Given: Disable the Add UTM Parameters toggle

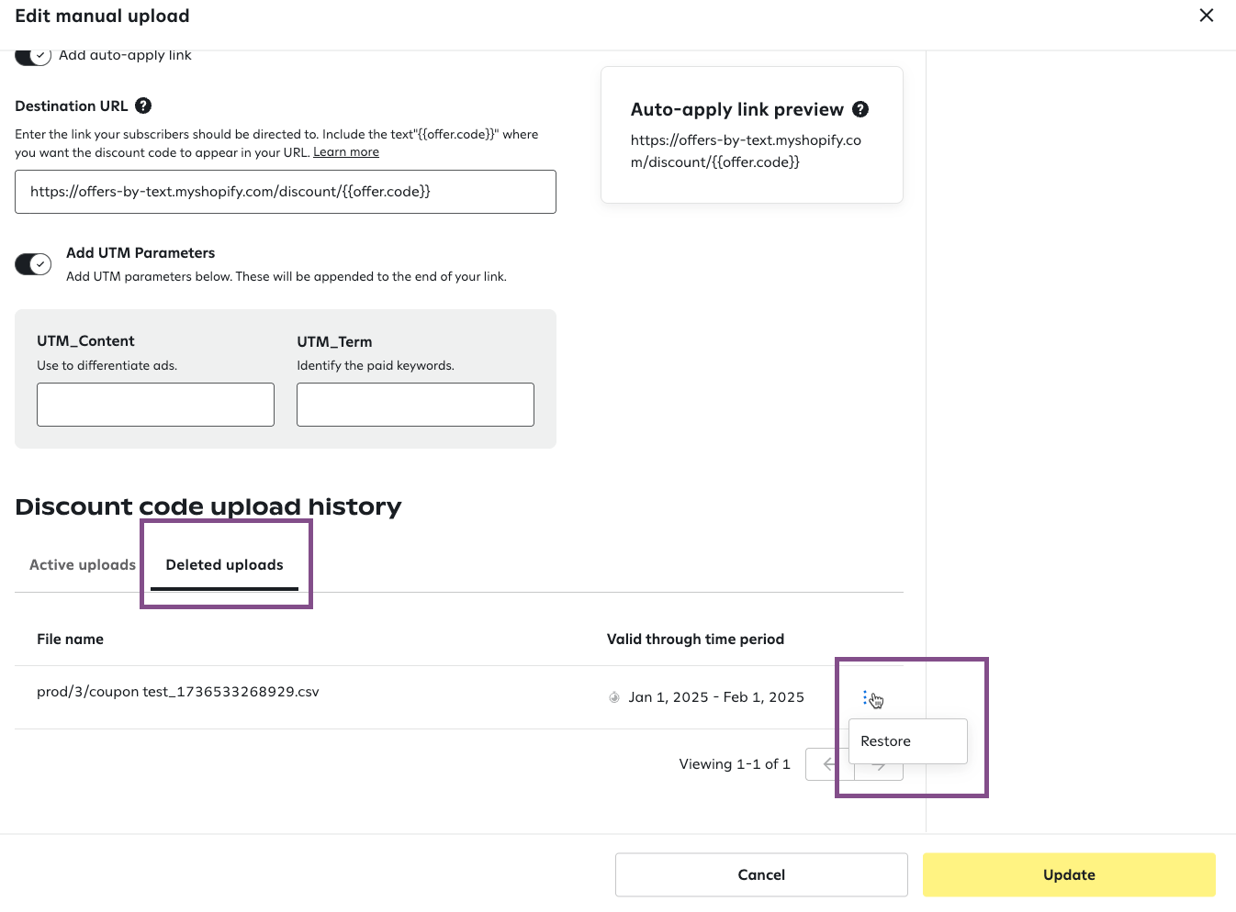Looking at the screenshot, I should [33, 264].
